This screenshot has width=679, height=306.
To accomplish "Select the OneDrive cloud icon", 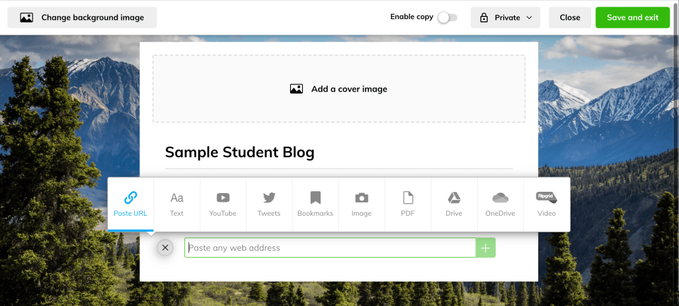I will (x=500, y=198).
